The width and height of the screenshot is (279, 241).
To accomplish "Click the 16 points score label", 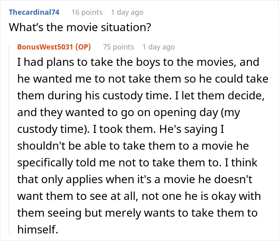I will (x=87, y=12).
